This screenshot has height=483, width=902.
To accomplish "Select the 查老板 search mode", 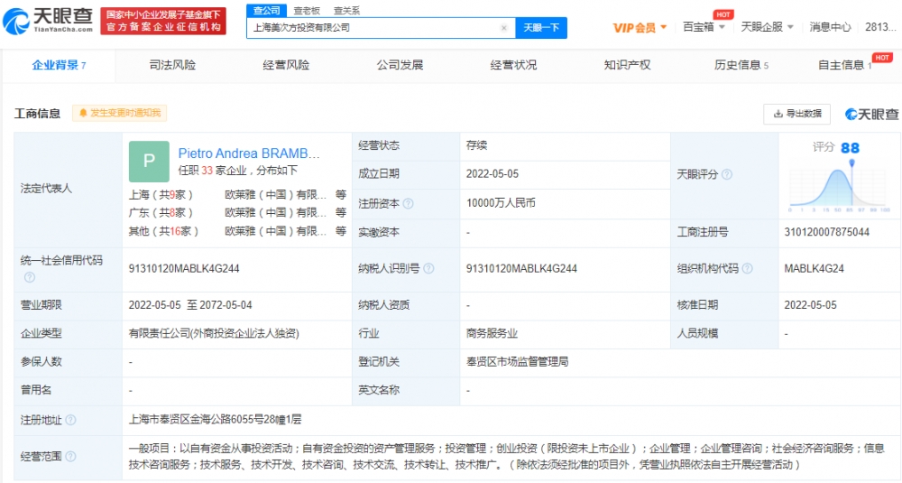I will (x=307, y=10).
